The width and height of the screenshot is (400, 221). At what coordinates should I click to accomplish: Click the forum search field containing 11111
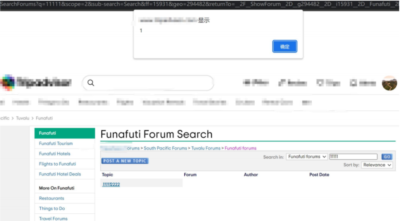(x=353, y=157)
